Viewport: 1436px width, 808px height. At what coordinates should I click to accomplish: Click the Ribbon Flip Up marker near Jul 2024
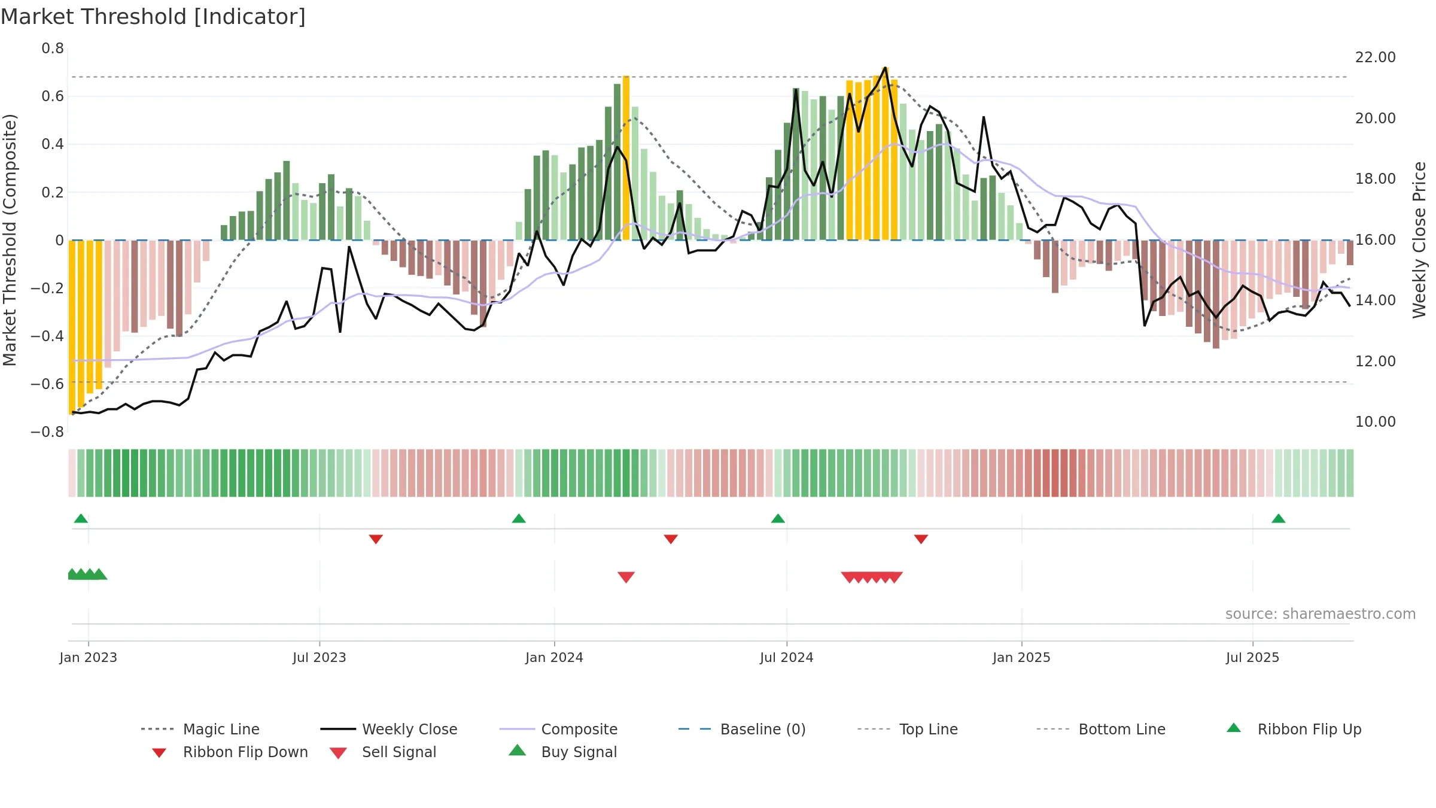[x=778, y=518]
